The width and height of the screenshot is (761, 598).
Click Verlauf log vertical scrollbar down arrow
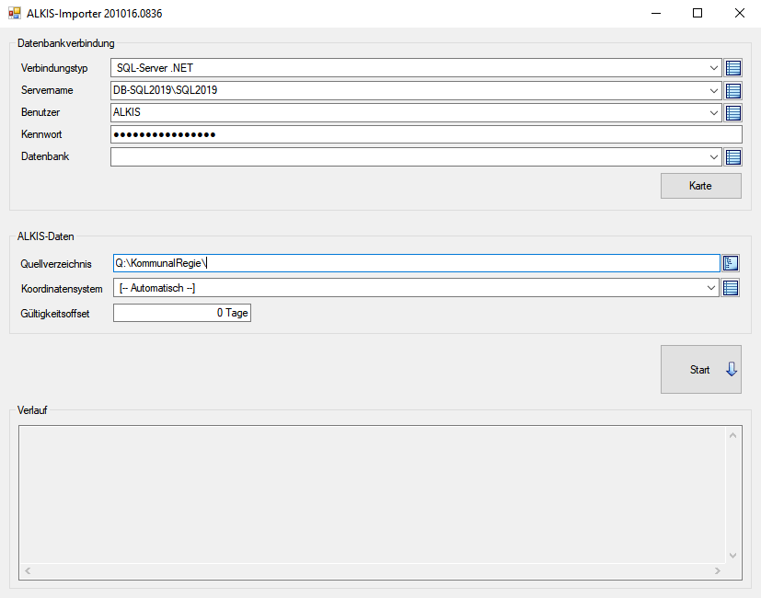tap(732, 555)
